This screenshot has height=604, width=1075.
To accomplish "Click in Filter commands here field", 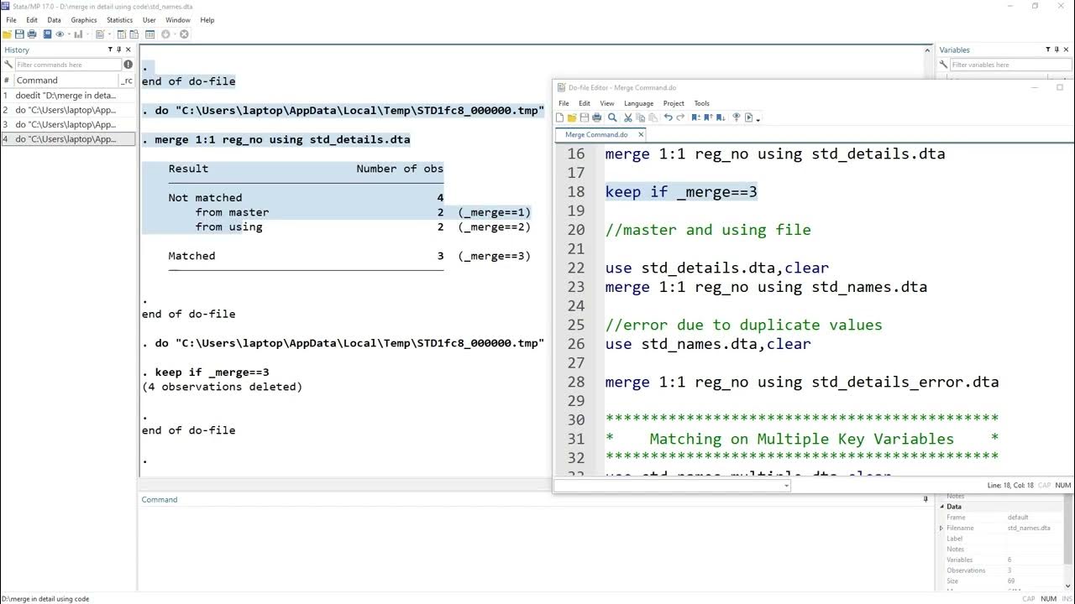I will (x=68, y=65).
